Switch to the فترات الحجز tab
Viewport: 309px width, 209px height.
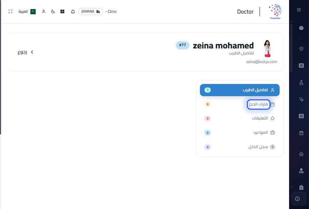[x=240, y=104]
